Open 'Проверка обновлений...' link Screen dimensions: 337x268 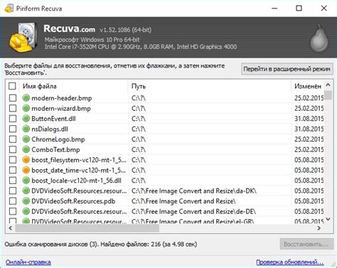[x=290, y=262]
